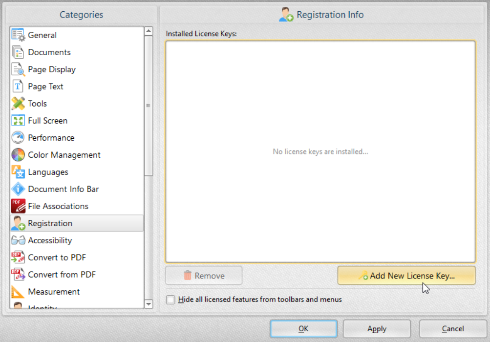Click the Tools pencil and ruler icon

point(18,104)
